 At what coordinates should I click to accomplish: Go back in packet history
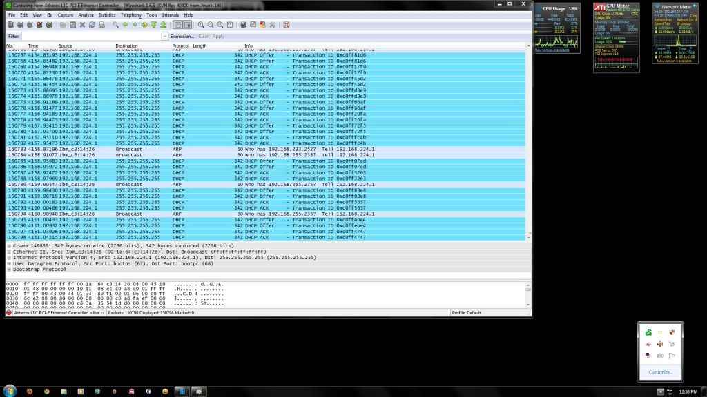125,25
